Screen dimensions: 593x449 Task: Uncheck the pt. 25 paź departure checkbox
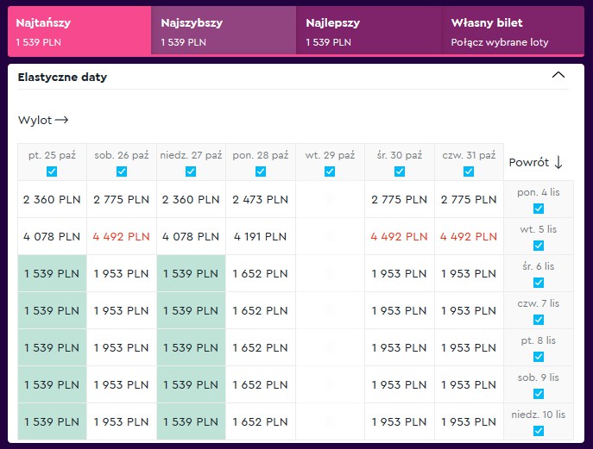pyautogui.click(x=52, y=171)
